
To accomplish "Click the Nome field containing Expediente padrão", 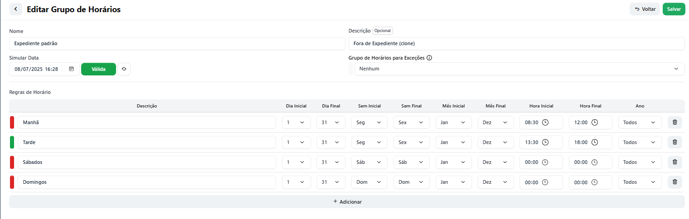I will [177, 43].
